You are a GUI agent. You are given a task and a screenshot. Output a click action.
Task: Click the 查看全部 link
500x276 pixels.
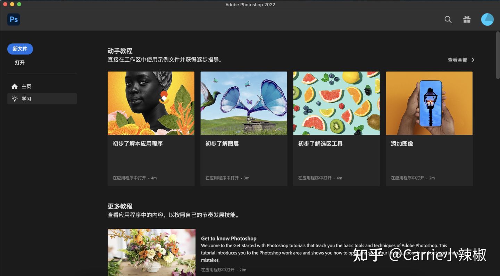457,60
